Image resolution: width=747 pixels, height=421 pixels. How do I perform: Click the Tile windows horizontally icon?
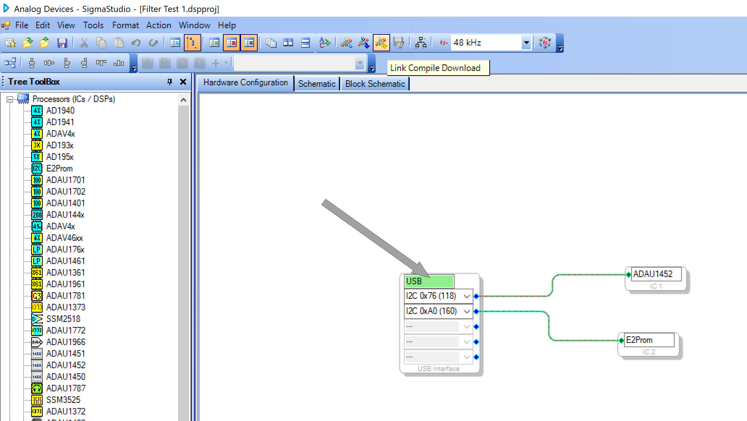tap(305, 43)
